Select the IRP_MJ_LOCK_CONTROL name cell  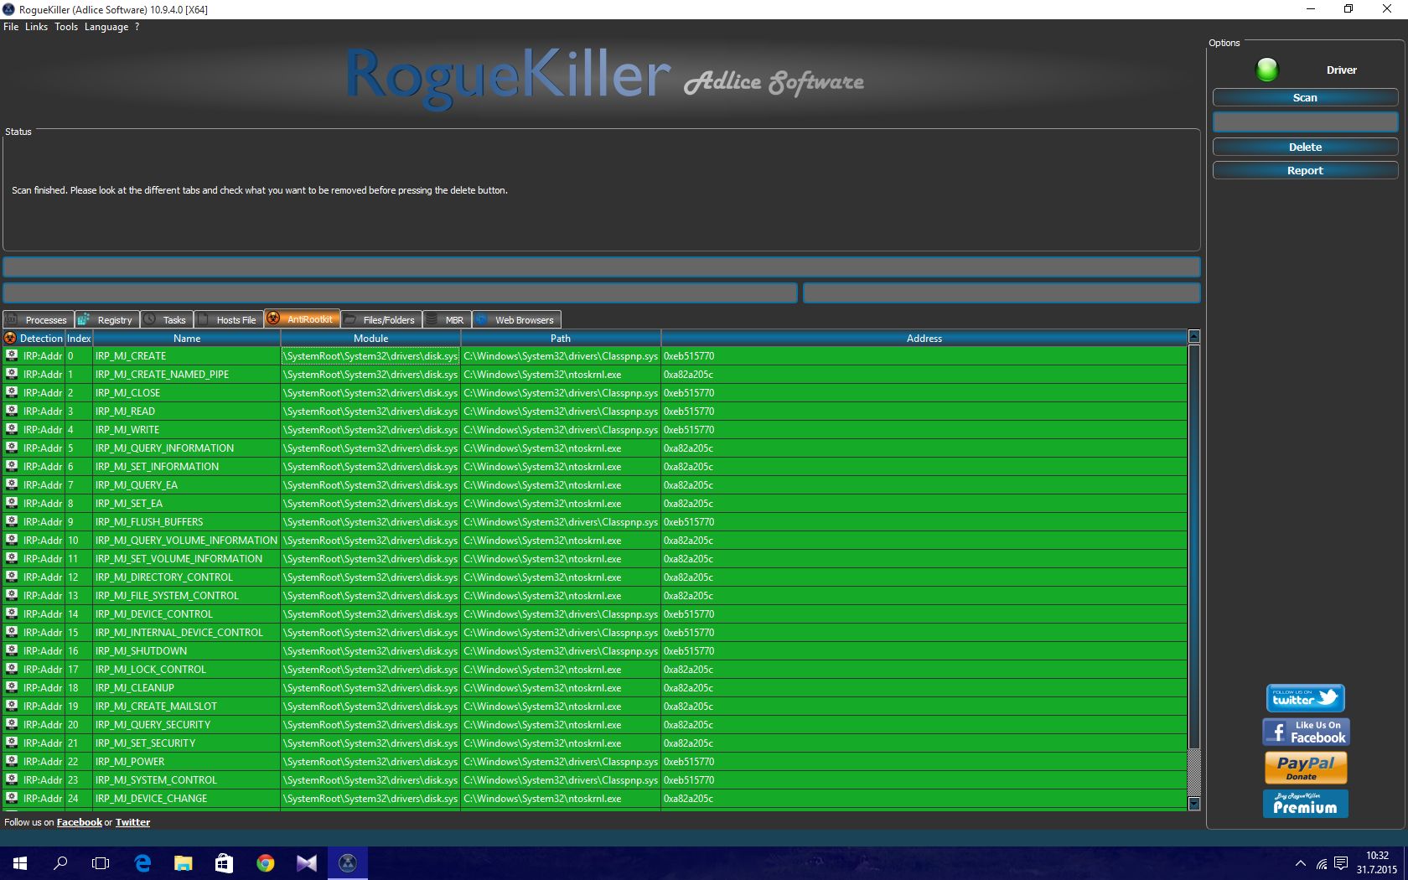tap(186, 670)
